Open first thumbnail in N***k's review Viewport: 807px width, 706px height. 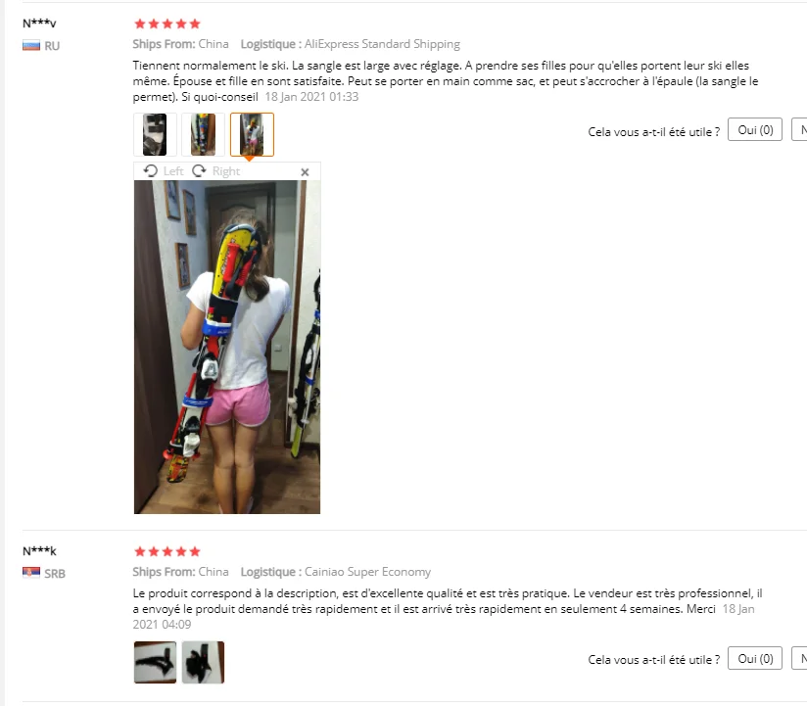click(155, 662)
